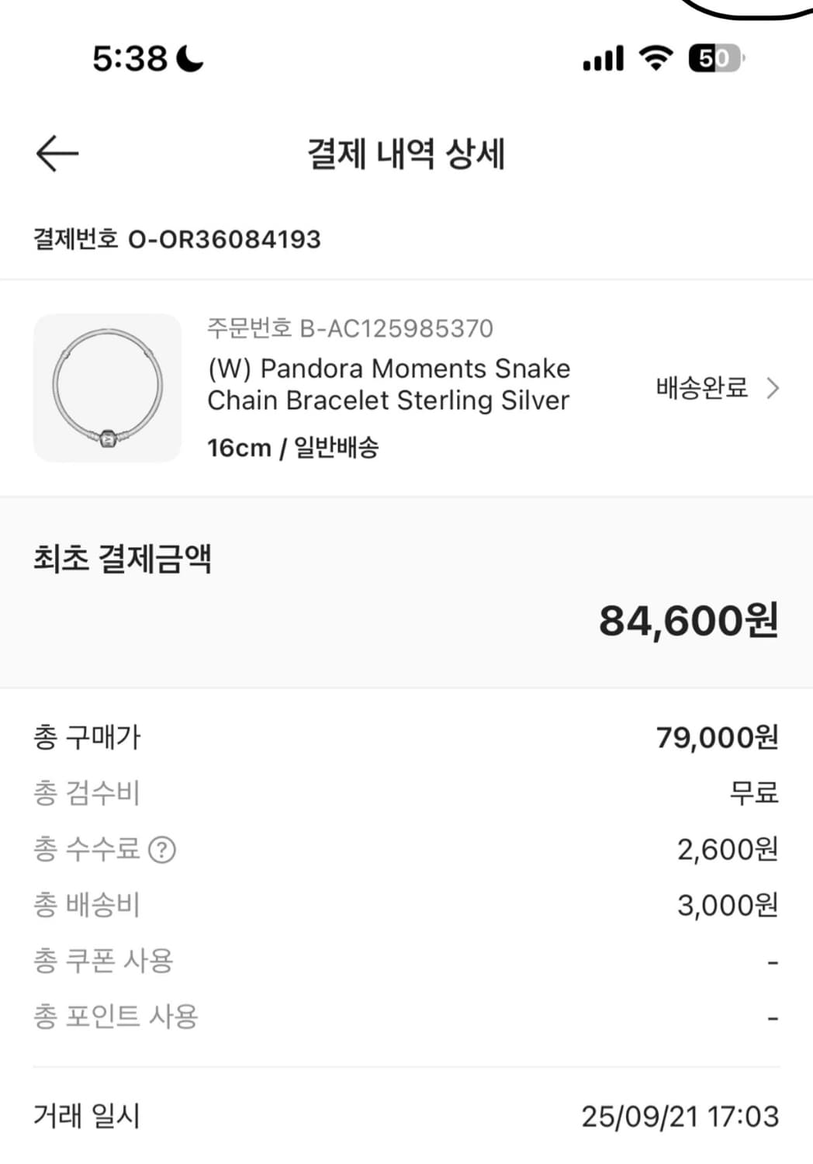813x1164 pixels.
Task: Tap the 84,600원 initial payment amount
Action: [687, 621]
